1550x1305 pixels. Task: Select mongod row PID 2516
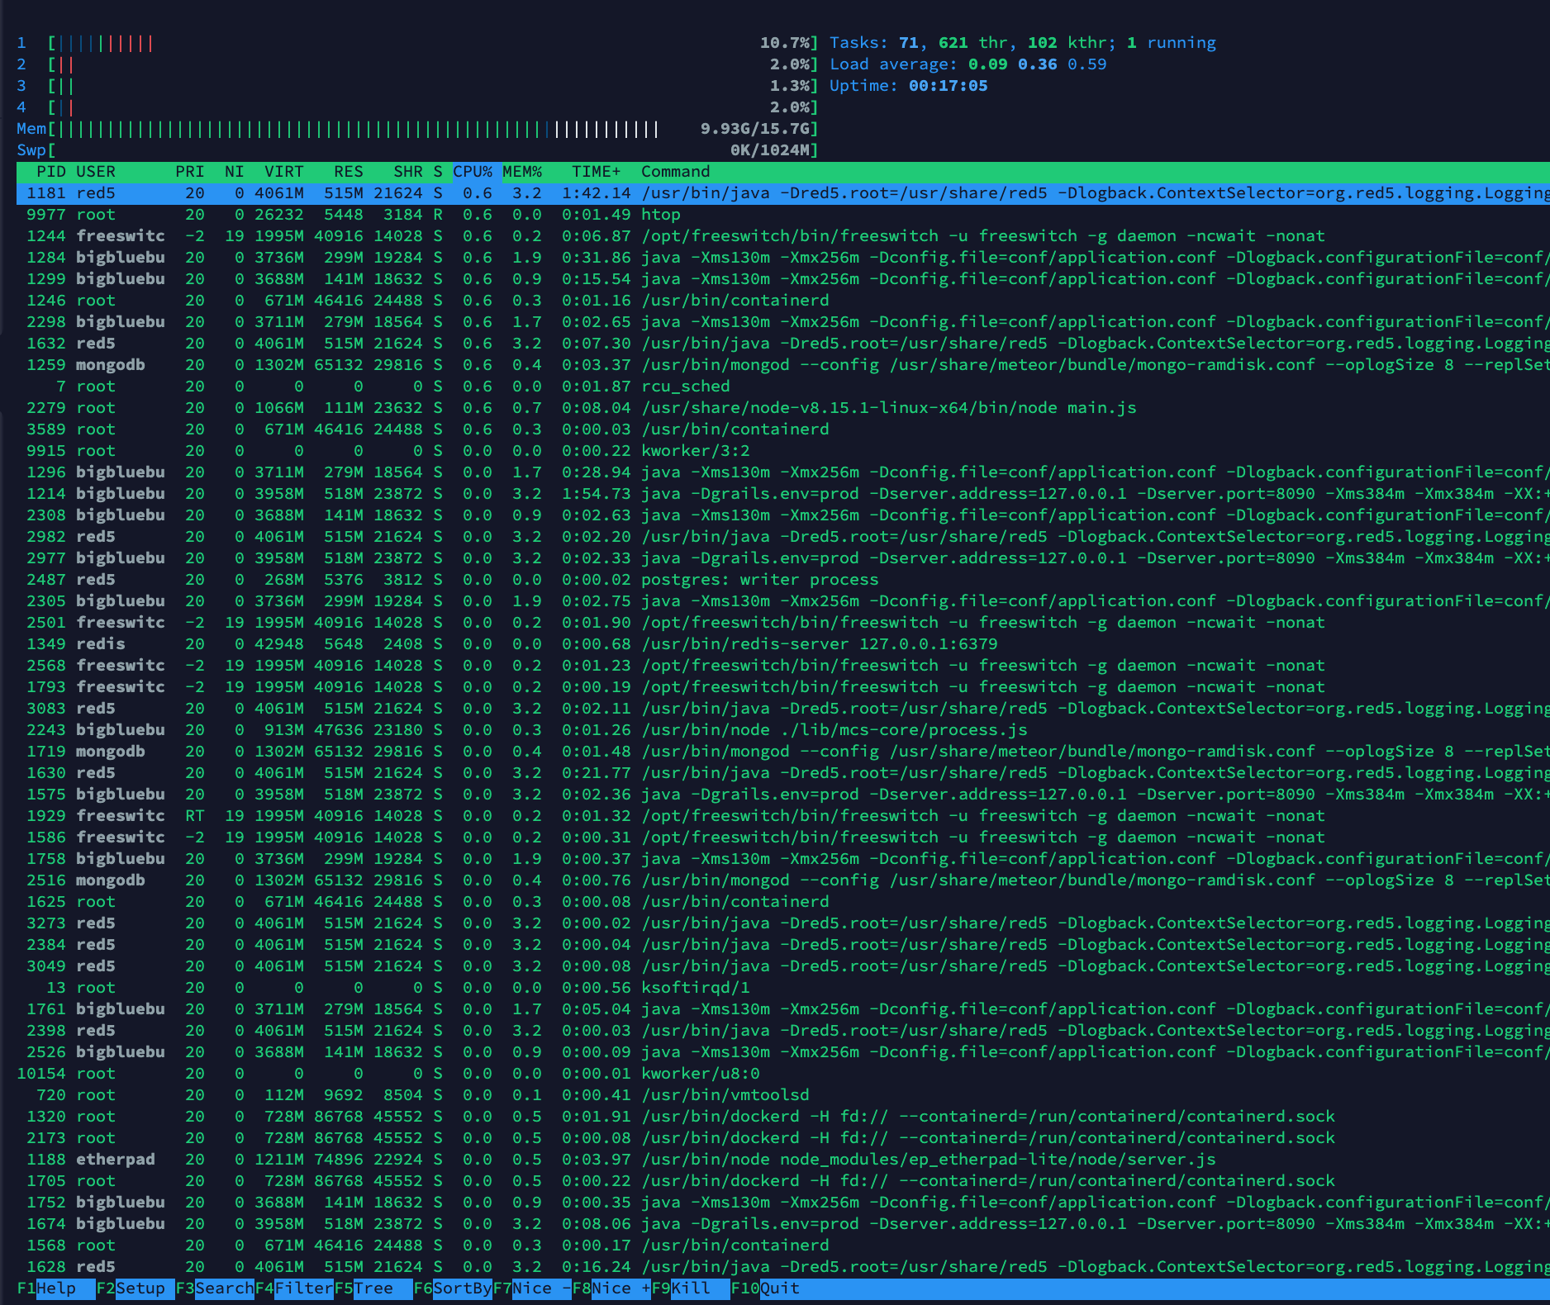click(783, 880)
